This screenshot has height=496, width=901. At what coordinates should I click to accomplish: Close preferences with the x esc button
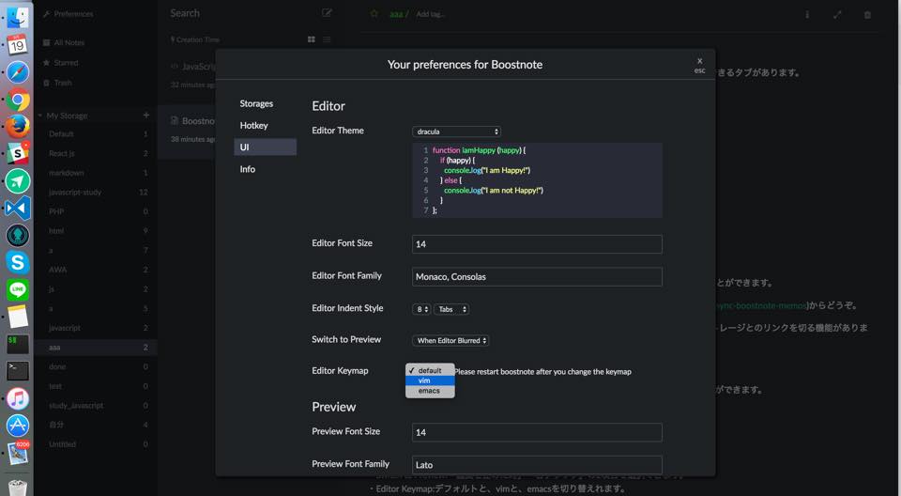tap(699, 65)
